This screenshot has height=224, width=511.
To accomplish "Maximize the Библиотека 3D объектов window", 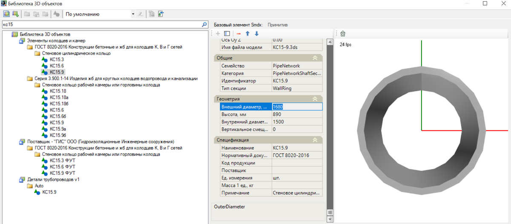I will tap(485, 3).
